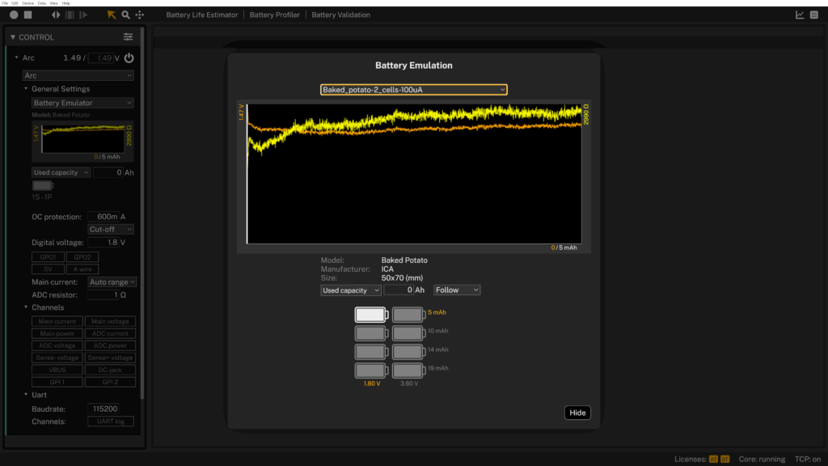
Task: Select the four-arrow pan tool
Action: (139, 15)
